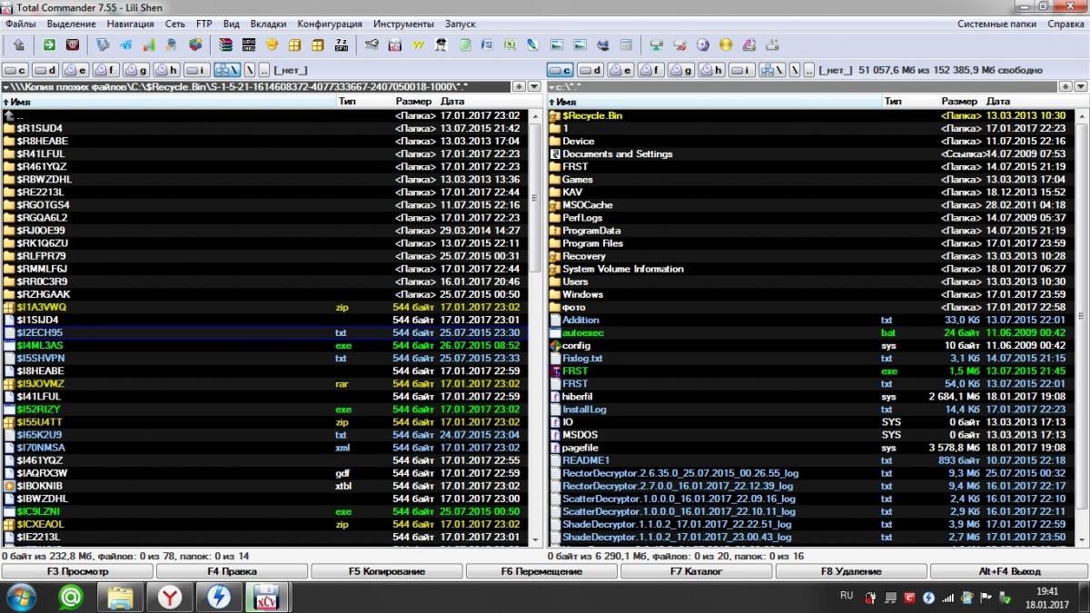
Task: Switch left panel to drive d
Action: [45, 70]
